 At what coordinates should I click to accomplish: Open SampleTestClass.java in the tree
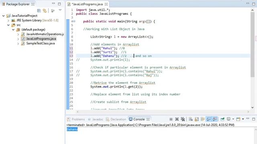coord(41,44)
